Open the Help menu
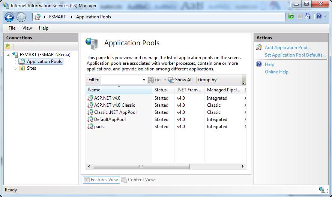Screen dimensions: 332x197 click(x=44, y=28)
